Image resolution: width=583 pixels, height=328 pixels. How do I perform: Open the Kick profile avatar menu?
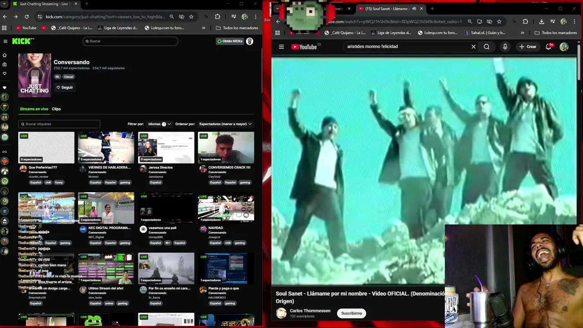click(x=250, y=41)
